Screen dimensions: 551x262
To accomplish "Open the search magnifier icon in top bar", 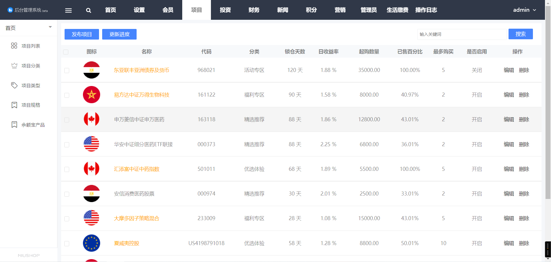I will click(88, 10).
